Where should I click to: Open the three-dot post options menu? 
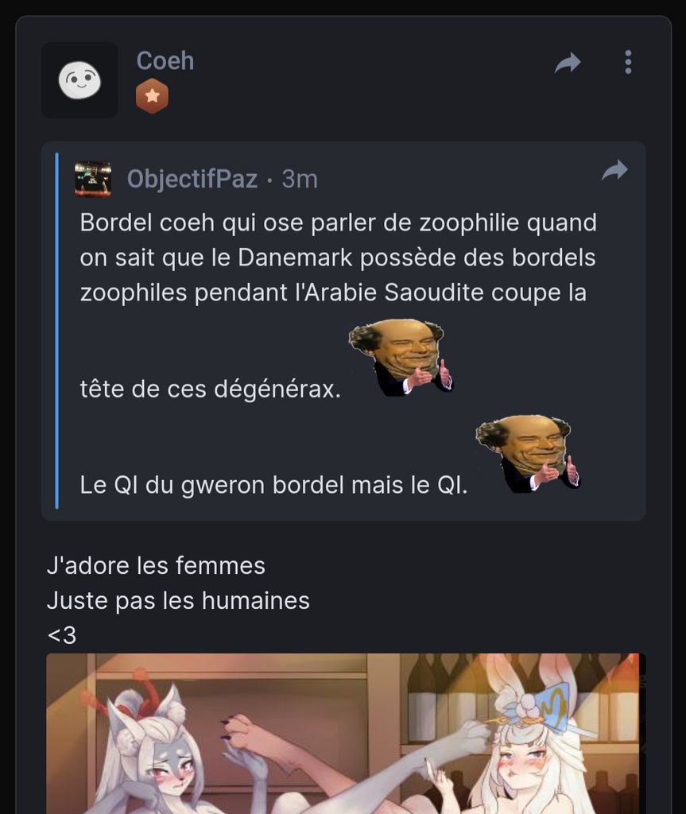tap(628, 62)
